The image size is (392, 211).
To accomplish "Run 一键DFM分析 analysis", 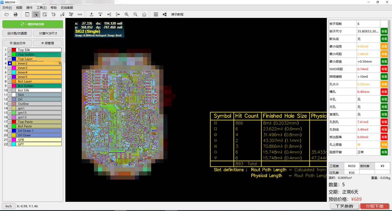I will pos(33,24).
